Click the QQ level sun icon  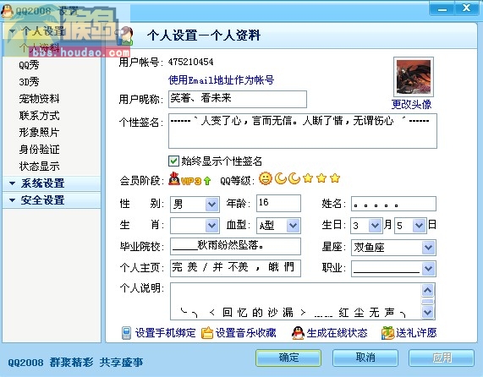pos(266,178)
